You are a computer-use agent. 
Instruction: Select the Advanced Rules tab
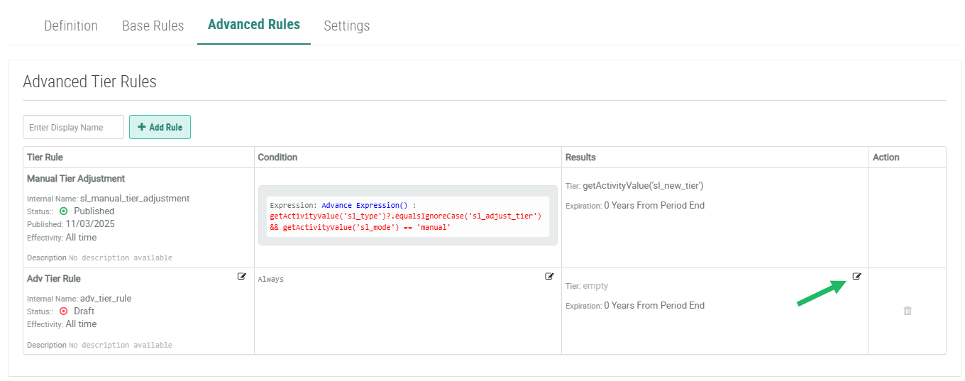(x=253, y=25)
